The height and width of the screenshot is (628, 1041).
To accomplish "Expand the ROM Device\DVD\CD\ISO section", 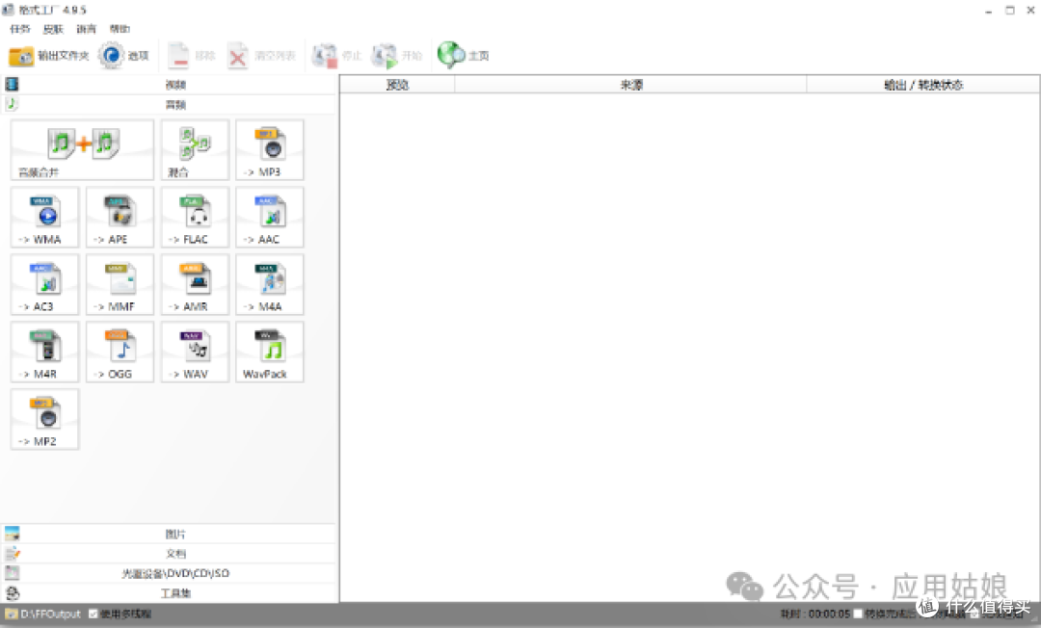I will pyautogui.click(x=169, y=573).
